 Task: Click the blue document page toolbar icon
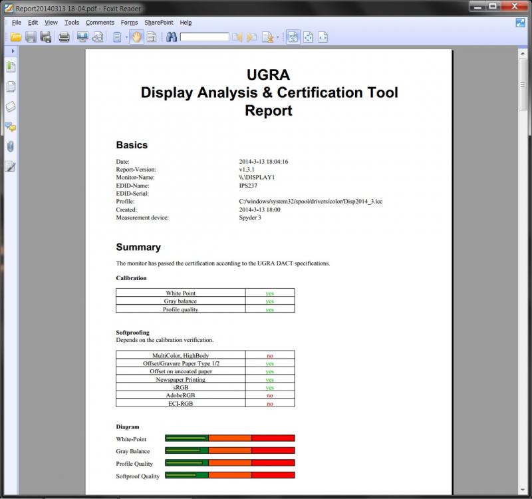pyautogui.click(x=117, y=37)
